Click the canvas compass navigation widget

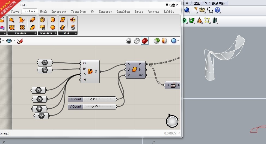172,121
